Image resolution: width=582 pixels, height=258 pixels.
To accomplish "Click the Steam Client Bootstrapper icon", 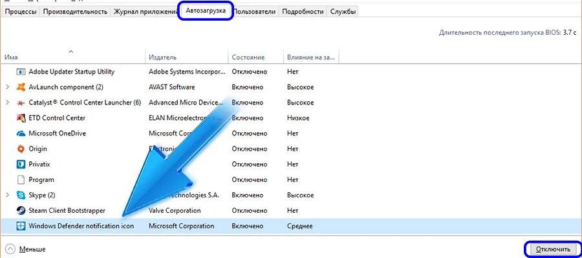I will click(21, 211).
